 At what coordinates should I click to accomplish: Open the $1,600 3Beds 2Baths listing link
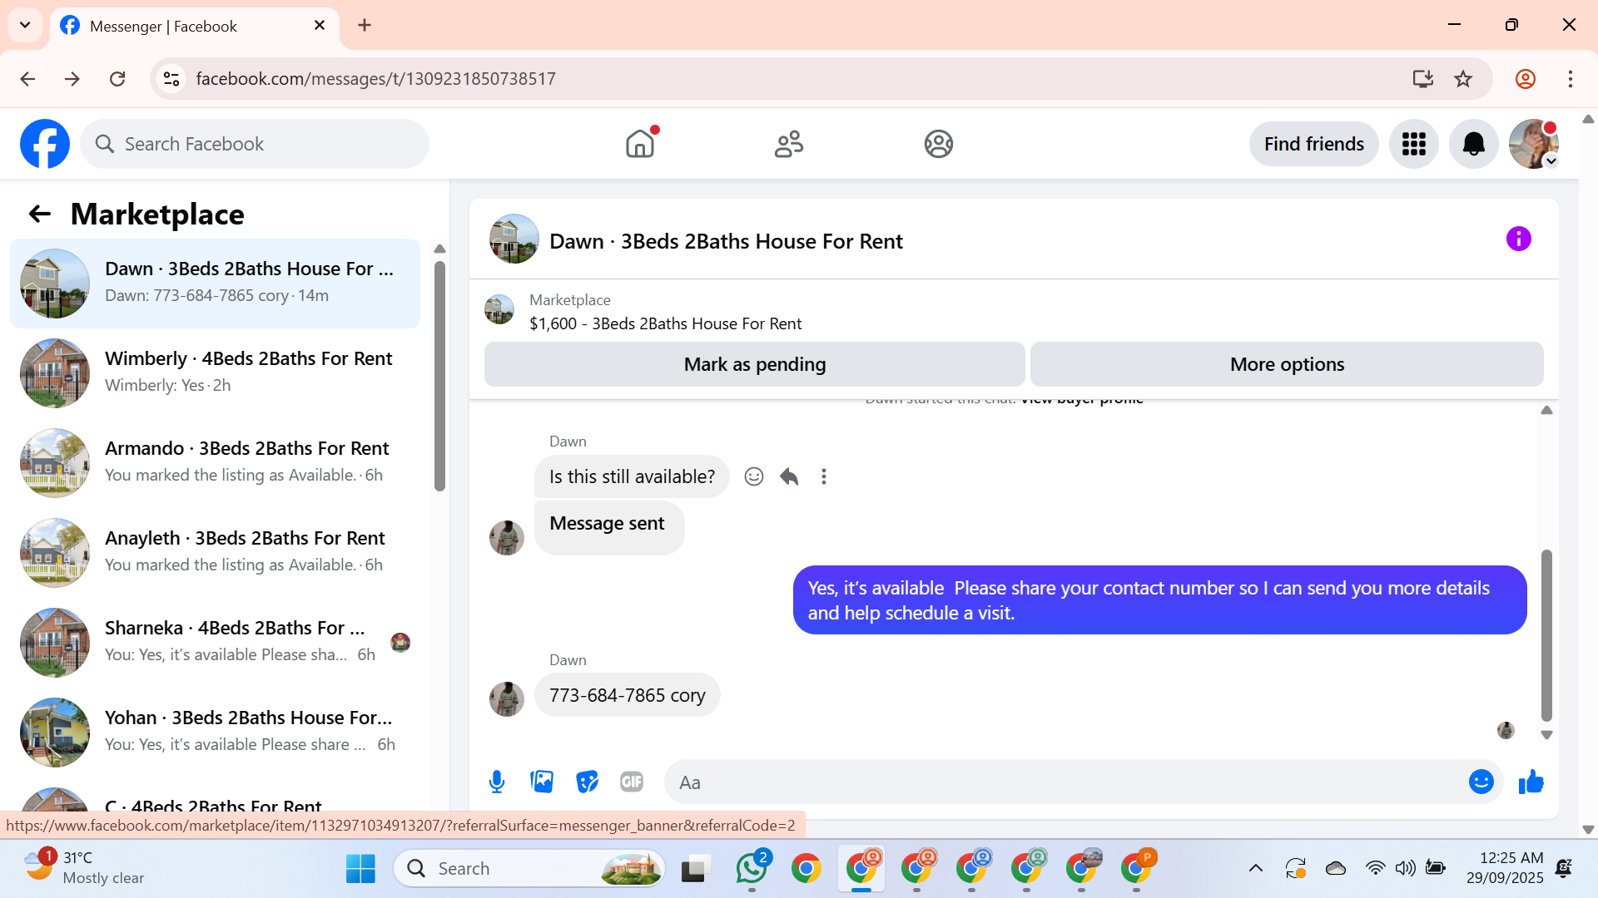pyautogui.click(x=665, y=323)
